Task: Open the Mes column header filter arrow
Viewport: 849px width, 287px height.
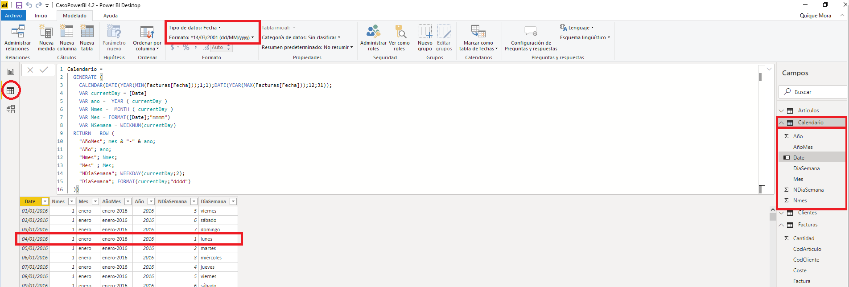Action: (95, 201)
